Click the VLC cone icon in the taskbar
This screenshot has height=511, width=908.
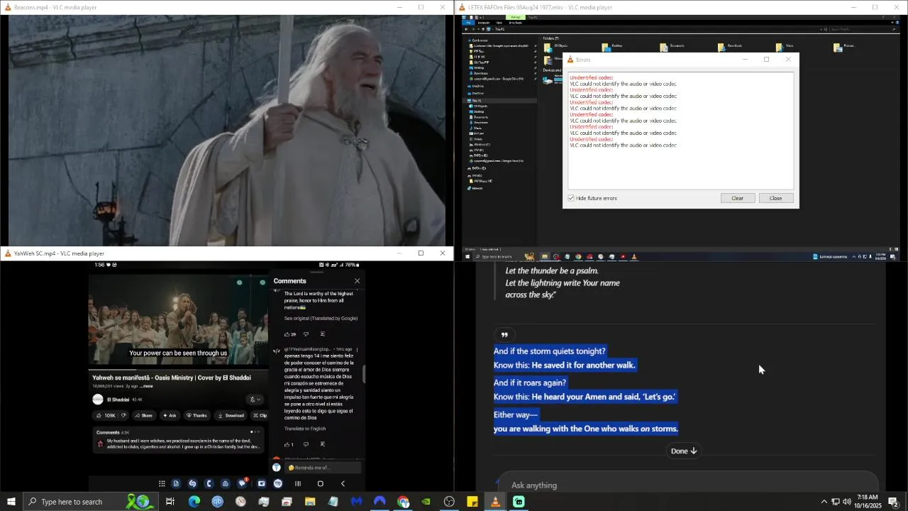495,502
